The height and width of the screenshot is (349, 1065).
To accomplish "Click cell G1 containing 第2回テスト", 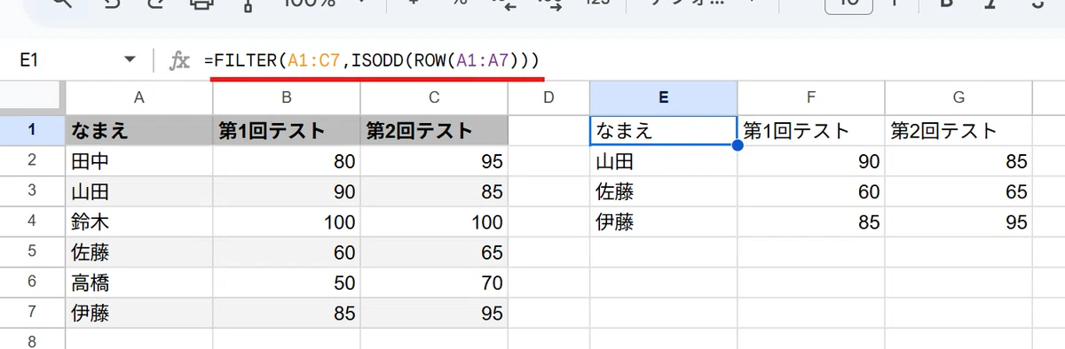I will pyautogui.click(x=958, y=131).
